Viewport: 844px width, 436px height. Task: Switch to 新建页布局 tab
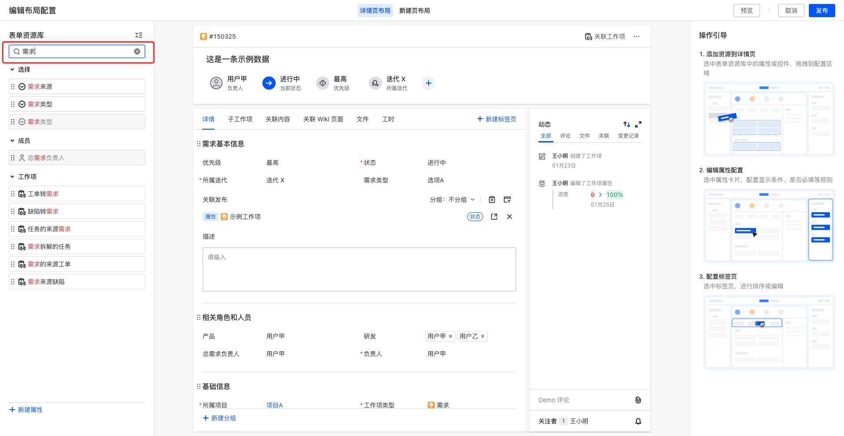tap(415, 11)
